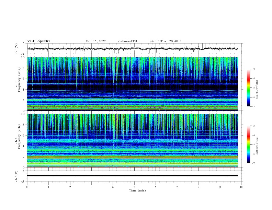Click the ch.3 voltage trace band

pyautogui.click(x=132, y=176)
